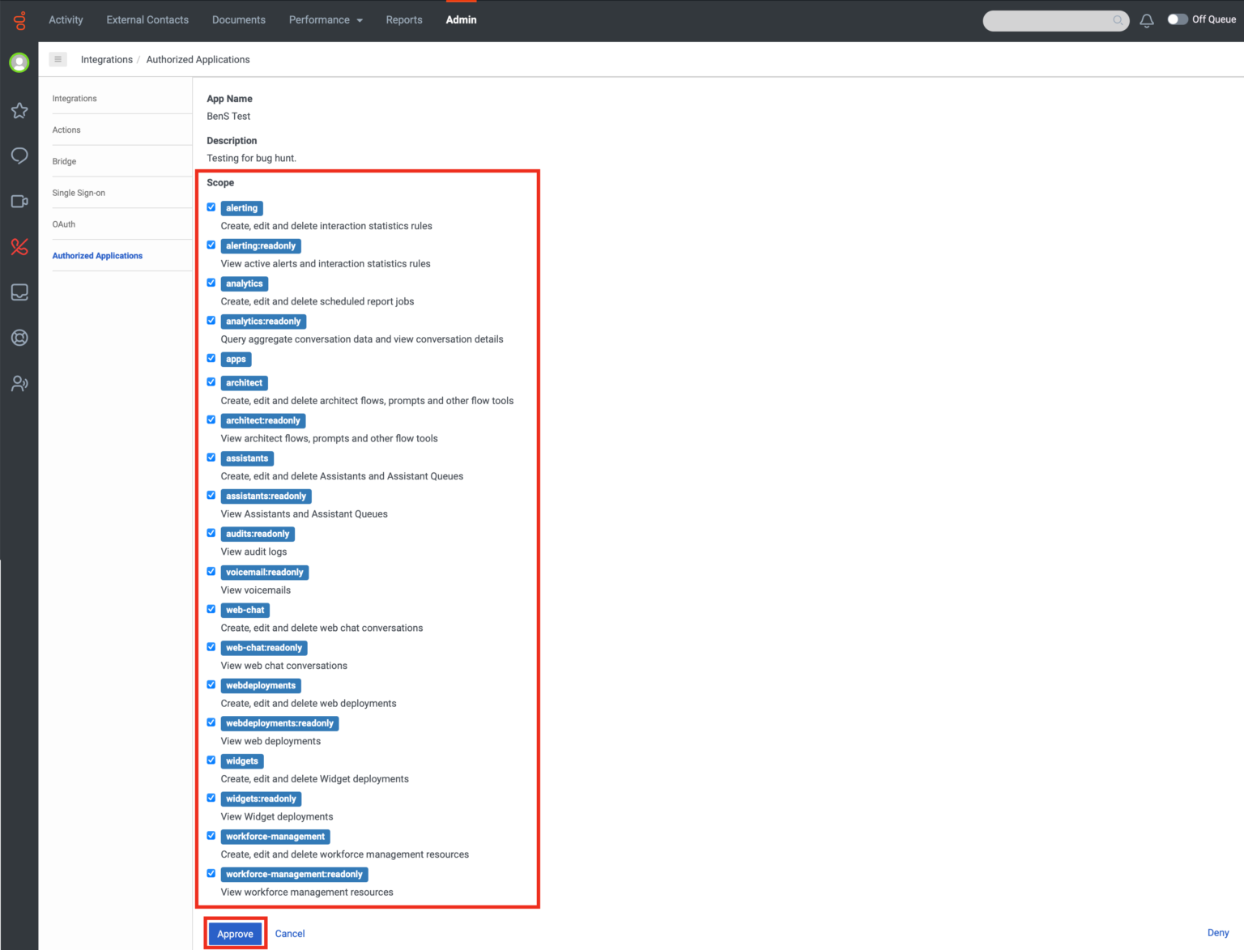Open the video call sidebar icon
This screenshot has width=1244, height=950.
coord(19,201)
